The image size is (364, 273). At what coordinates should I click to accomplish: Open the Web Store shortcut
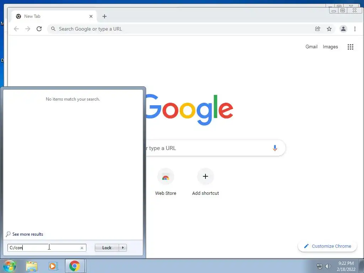pyautogui.click(x=166, y=182)
